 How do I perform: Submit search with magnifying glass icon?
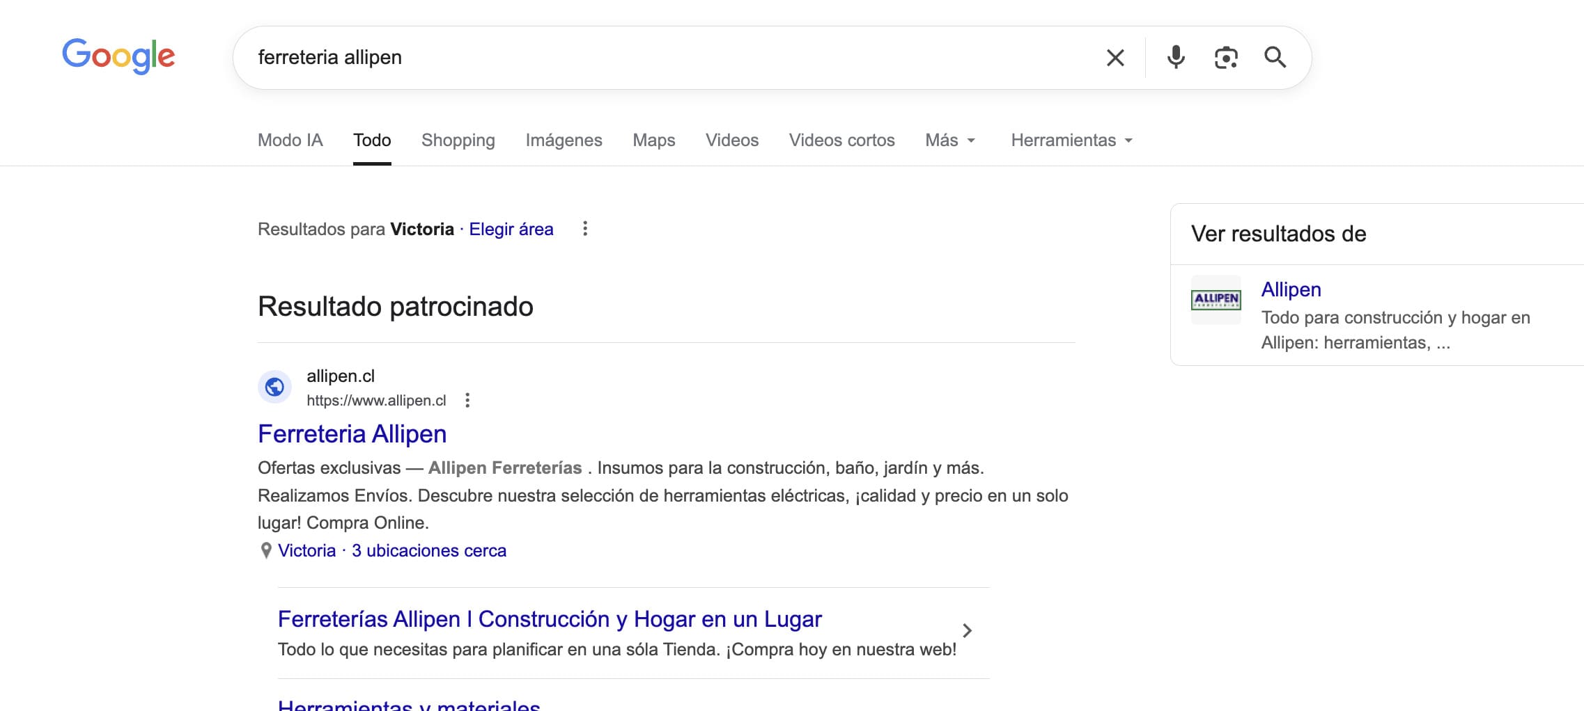1275,57
